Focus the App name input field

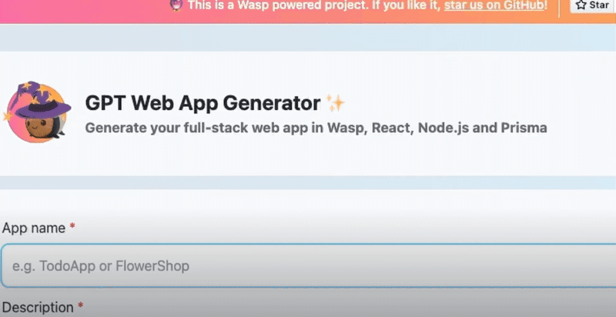pyautogui.click(x=308, y=266)
